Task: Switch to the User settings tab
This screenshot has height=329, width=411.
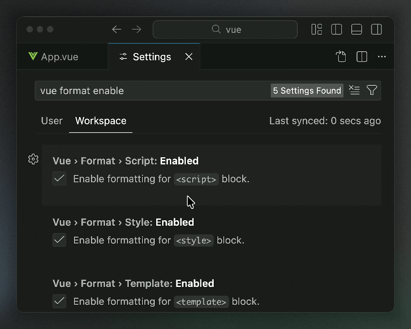Action: [52, 121]
